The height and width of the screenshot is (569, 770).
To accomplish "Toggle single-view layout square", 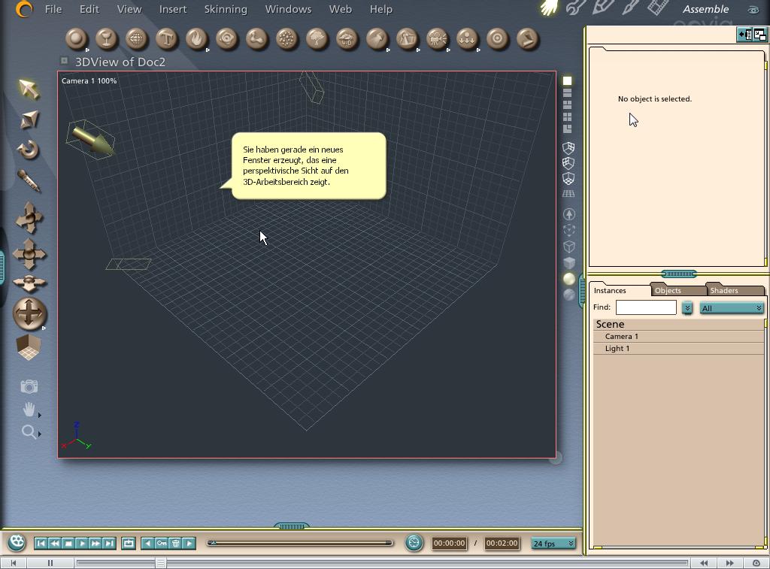I will pos(568,80).
